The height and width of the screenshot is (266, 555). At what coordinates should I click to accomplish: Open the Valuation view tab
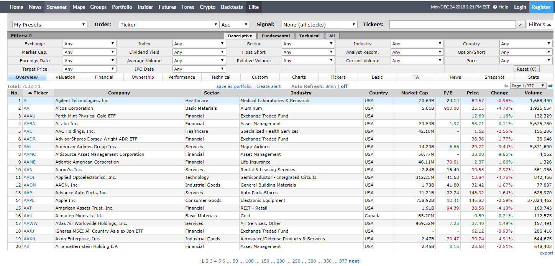[x=65, y=77]
